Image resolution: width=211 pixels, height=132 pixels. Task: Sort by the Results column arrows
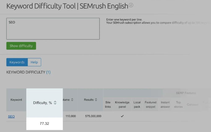(x=96, y=100)
